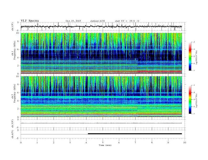
Task: Click the ch.1 color scale bar
Action: pos(190,56)
